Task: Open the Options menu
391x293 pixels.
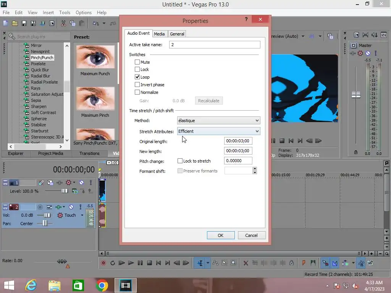Action: coord(84,13)
